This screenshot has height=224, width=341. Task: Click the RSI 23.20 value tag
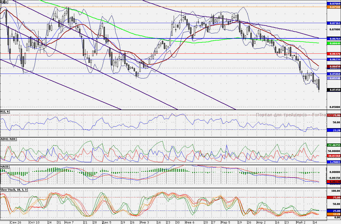(334, 130)
